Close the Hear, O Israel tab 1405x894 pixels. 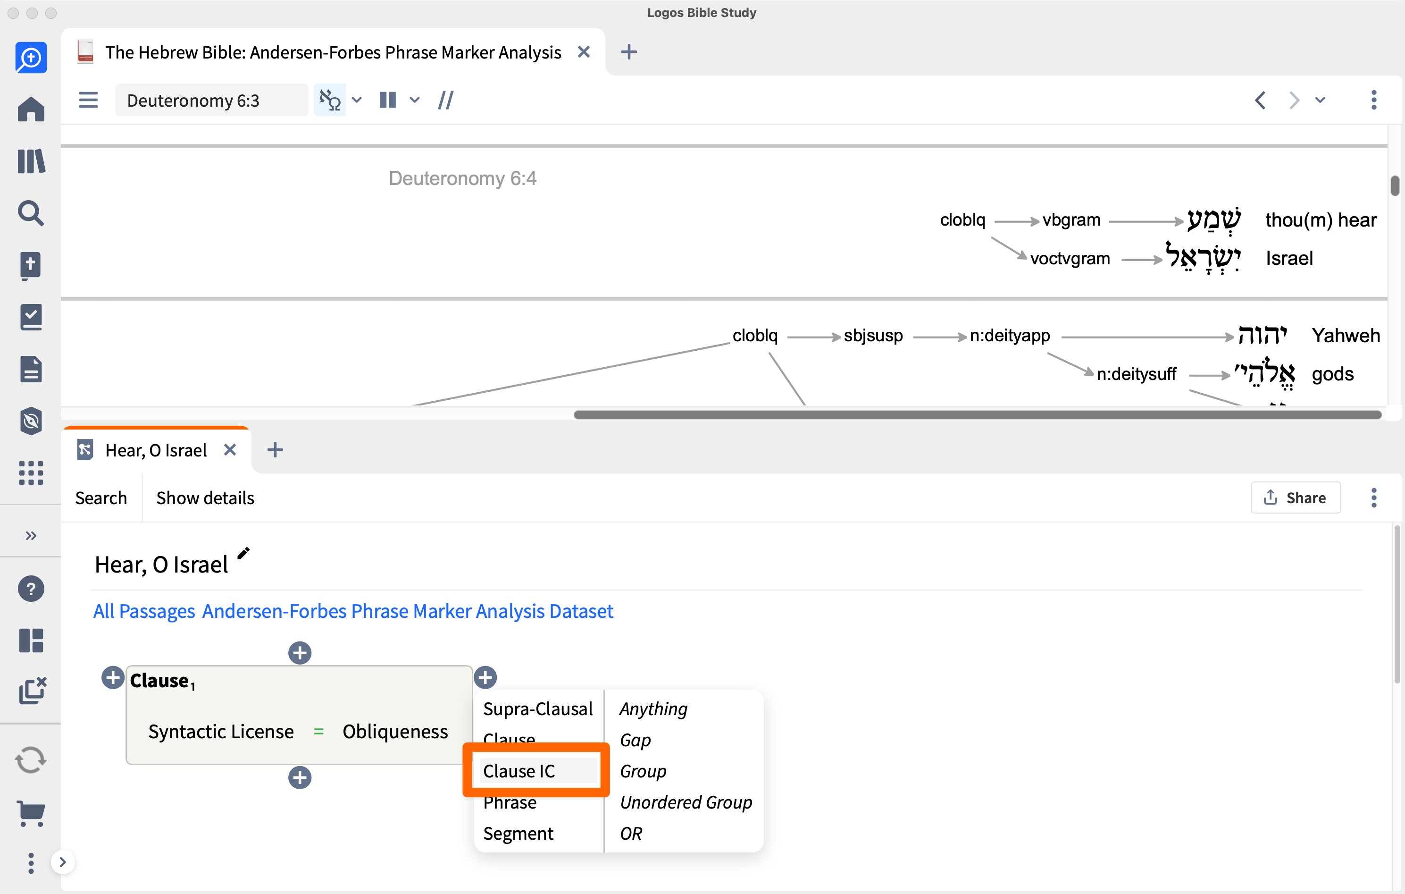pos(230,450)
